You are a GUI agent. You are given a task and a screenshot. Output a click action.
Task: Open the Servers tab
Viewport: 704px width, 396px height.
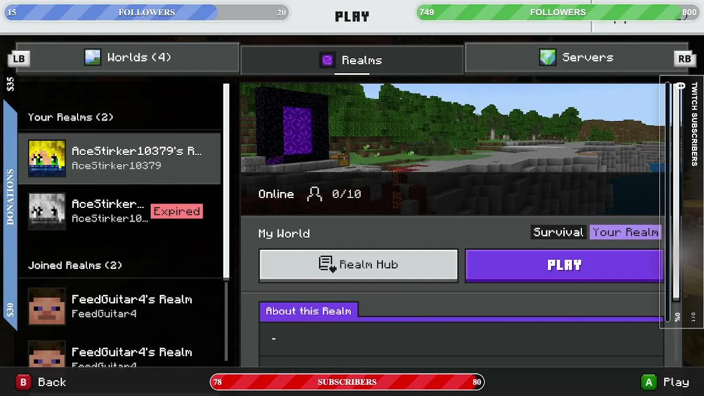tap(576, 58)
